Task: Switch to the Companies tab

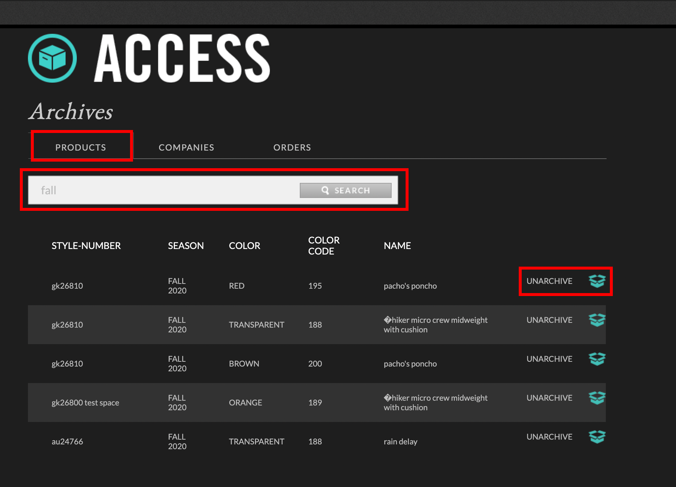Action: click(x=186, y=147)
